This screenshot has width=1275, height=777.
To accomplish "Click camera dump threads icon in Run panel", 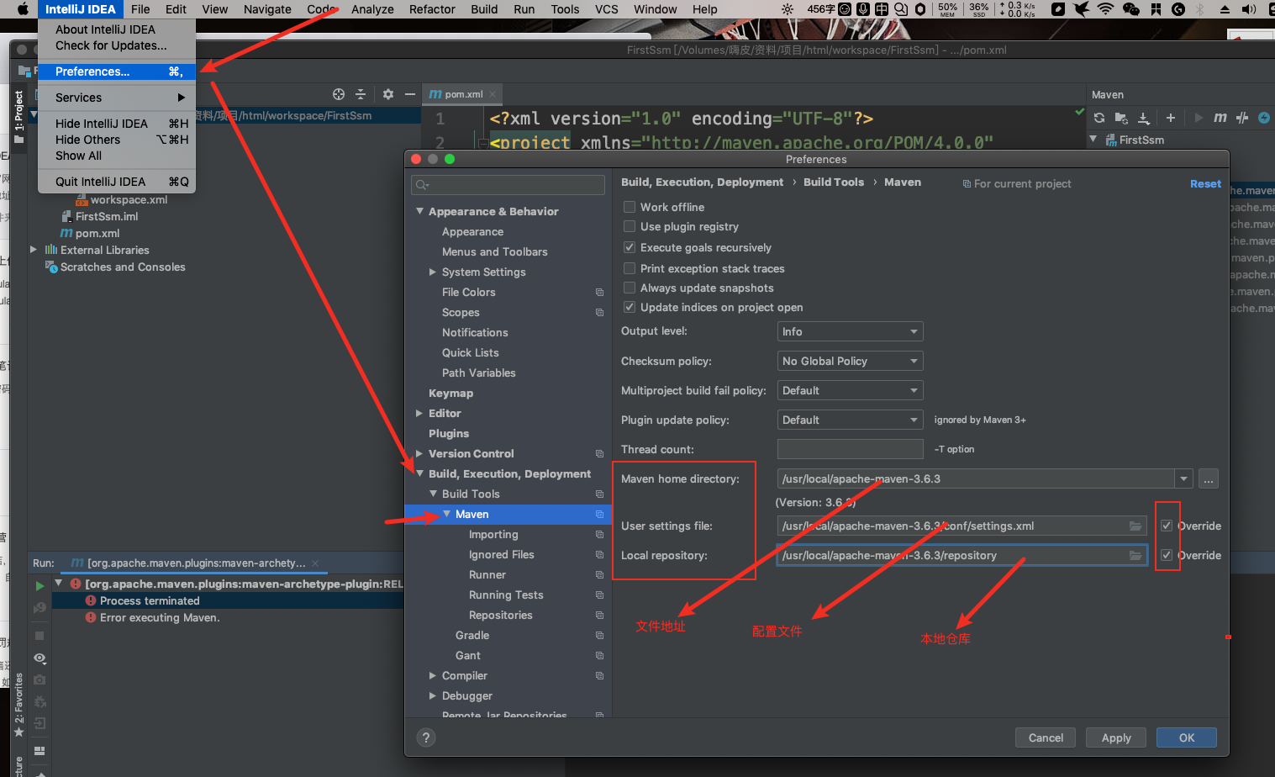I will point(40,679).
